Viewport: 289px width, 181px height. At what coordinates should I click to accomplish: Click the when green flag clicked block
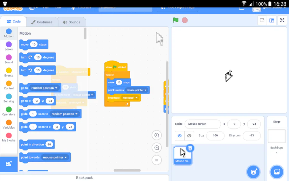(116, 67)
